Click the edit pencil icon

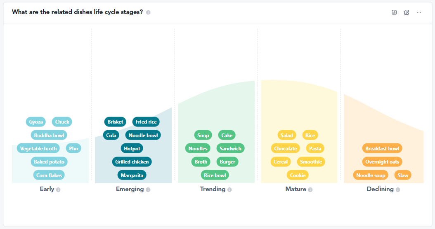[407, 12]
